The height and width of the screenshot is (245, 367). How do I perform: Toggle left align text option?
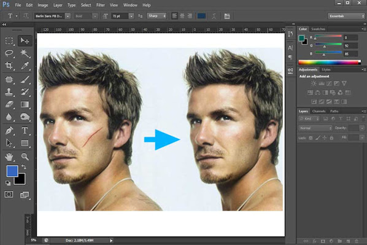tap(175, 16)
